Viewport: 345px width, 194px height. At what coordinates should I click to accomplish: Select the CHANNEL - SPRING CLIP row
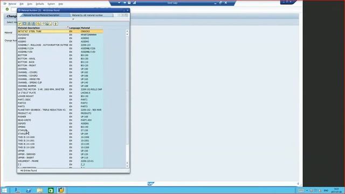click(60, 82)
